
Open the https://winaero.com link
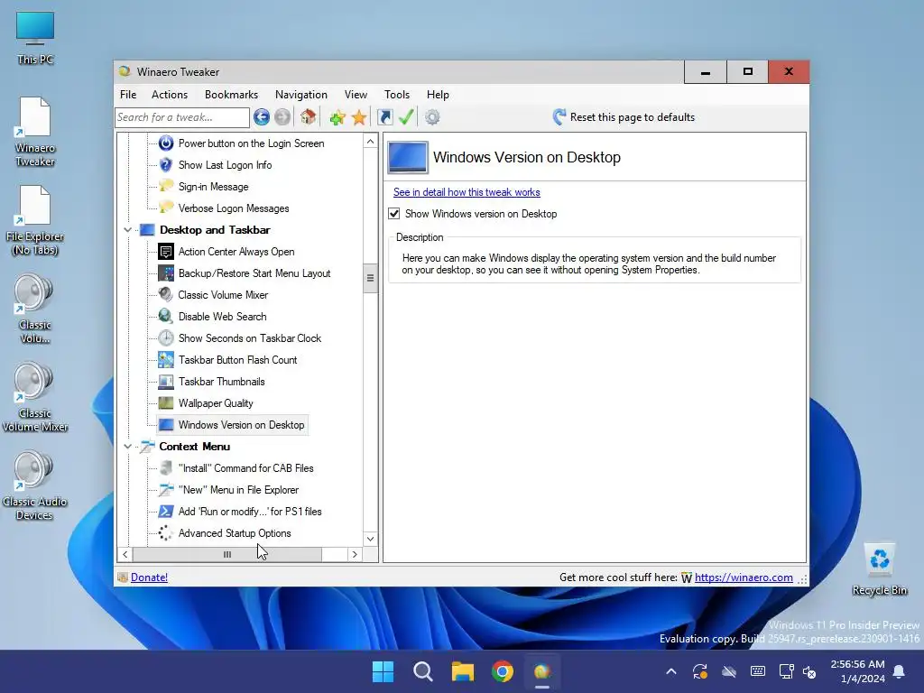(x=744, y=577)
